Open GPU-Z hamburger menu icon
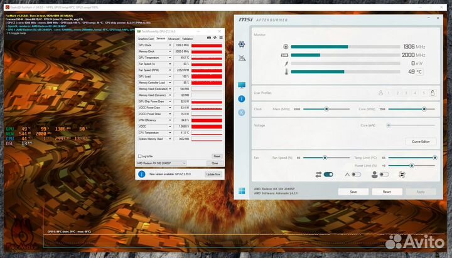The width and height of the screenshot is (452, 258). pyautogui.click(x=221, y=38)
